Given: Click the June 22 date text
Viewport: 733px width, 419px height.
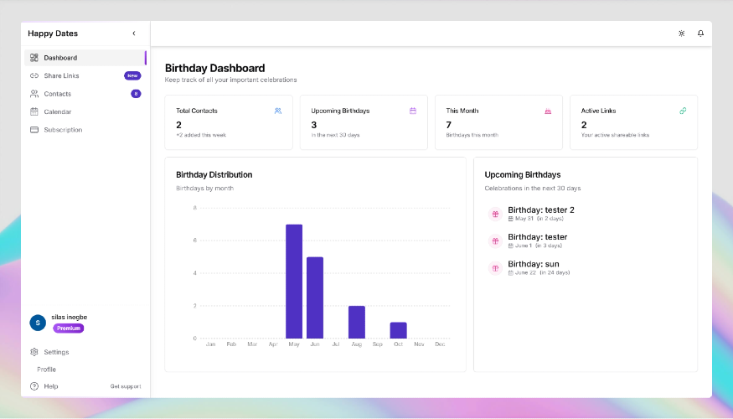Looking at the screenshot, I should pos(525,272).
